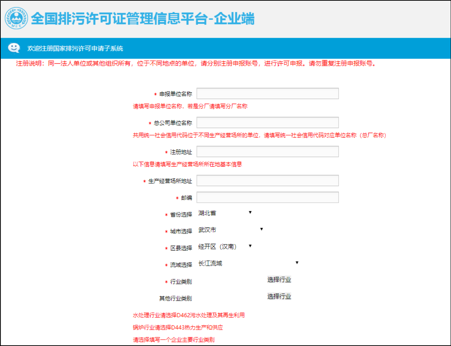This screenshot has width=451, height=346.
Task: Focus the 总公司单位名称 input field
Action: (268, 122)
